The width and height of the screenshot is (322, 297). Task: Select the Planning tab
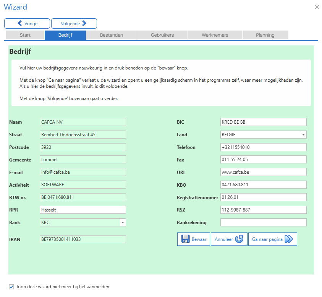pyautogui.click(x=265, y=35)
